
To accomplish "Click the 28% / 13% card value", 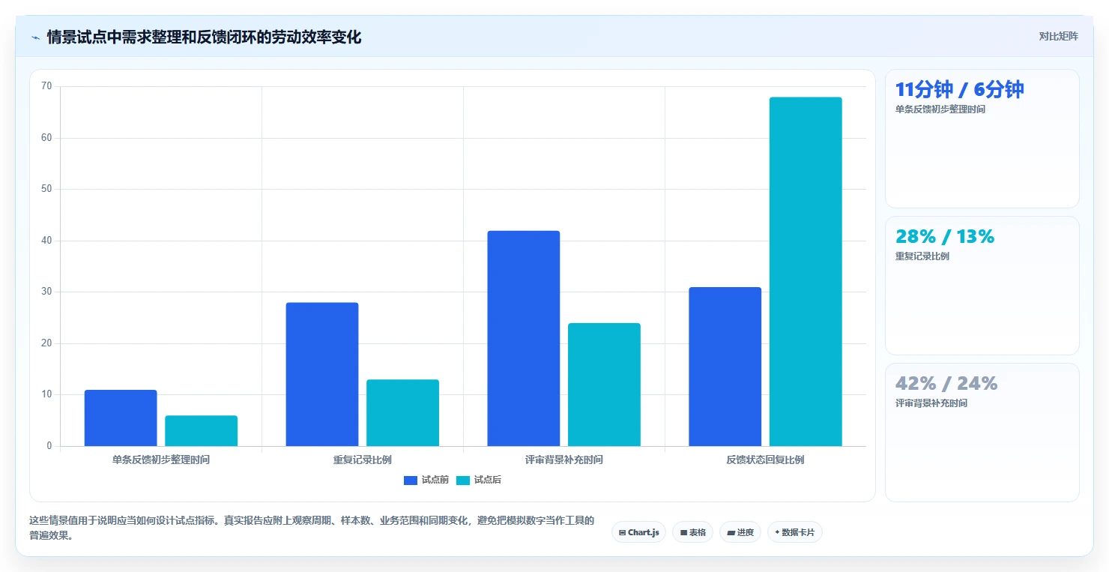I will [945, 236].
